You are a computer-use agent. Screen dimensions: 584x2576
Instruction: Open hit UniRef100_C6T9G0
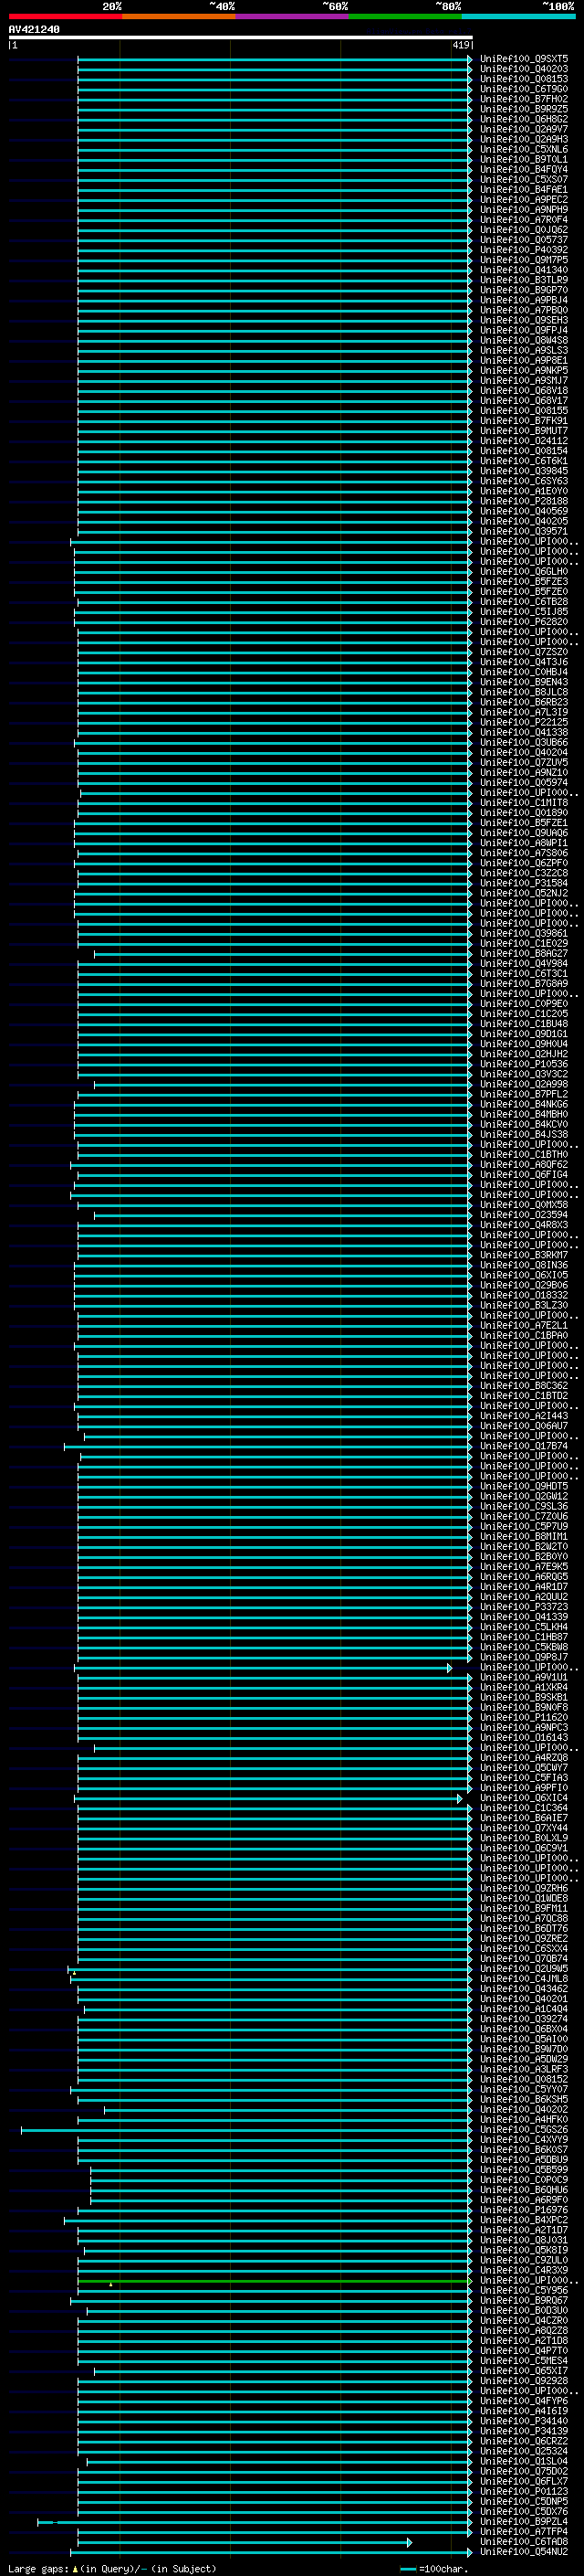click(524, 89)
